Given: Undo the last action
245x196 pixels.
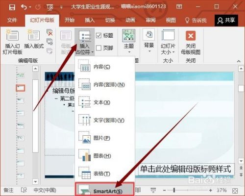Looking at the screenshot, I should tap(24, 7).
